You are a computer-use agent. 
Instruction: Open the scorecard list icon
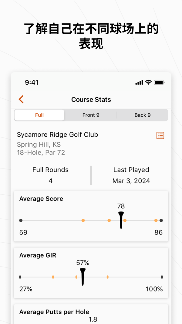160,135
